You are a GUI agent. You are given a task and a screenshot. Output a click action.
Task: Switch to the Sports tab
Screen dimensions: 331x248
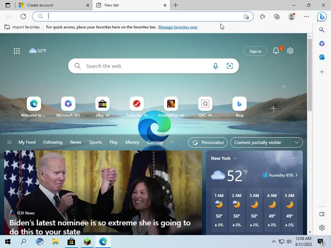[95, 142]
